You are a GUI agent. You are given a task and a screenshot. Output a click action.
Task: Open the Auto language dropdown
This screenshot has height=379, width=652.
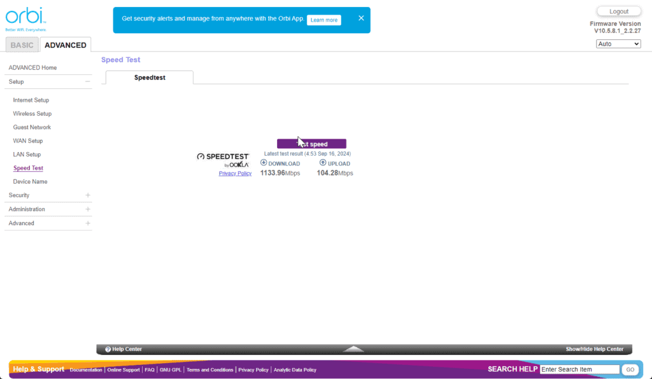618,44
